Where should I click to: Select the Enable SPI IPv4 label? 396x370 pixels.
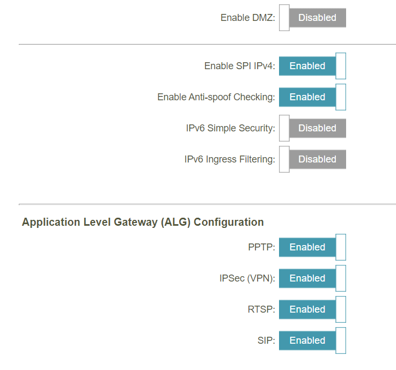pos(240,66)
